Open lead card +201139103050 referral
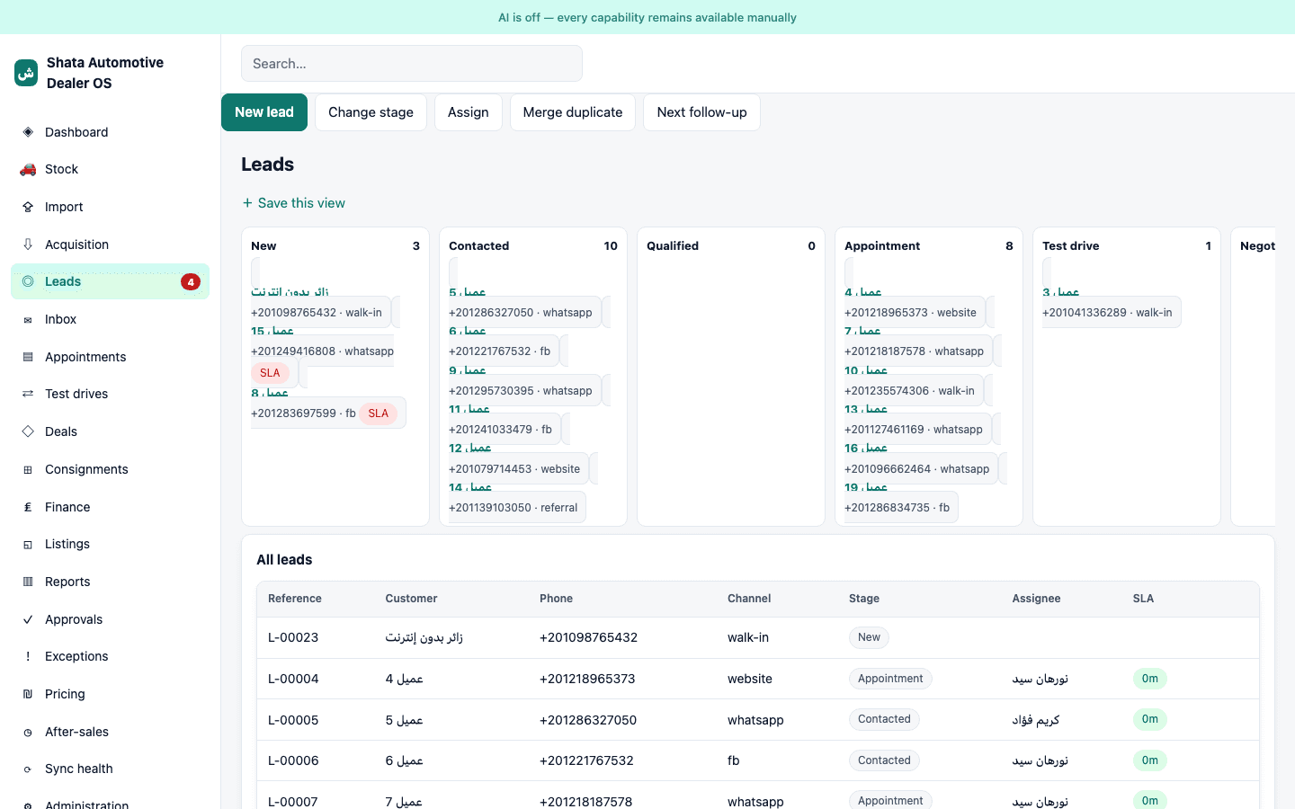 [x=517, y=508]
